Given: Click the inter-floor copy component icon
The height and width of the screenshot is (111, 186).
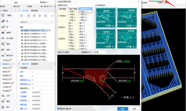Looking at the screenshot, I should pos(40,16).
